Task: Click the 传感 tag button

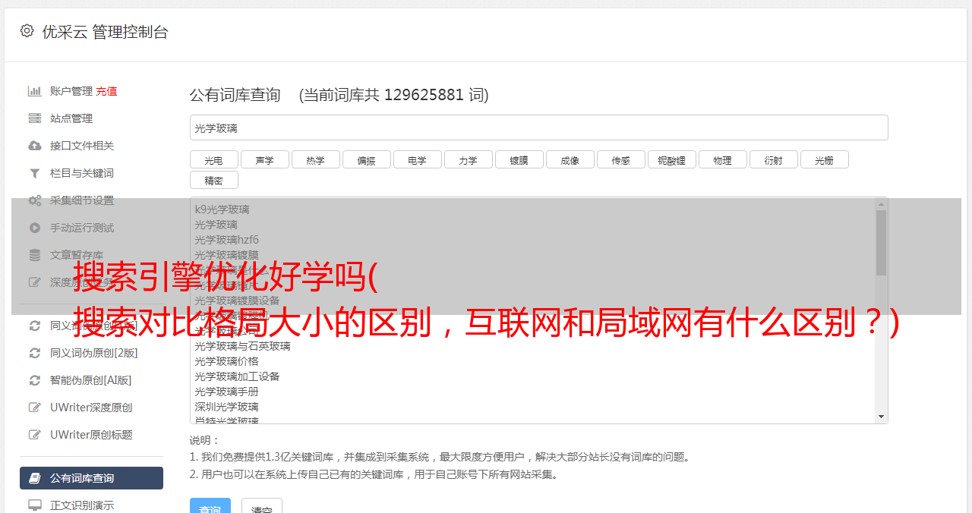Action: 620,159
